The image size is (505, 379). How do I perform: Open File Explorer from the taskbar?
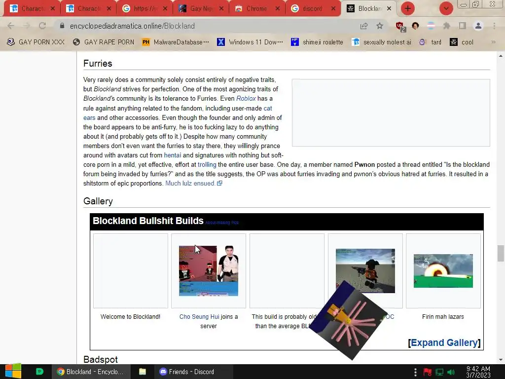143,371
